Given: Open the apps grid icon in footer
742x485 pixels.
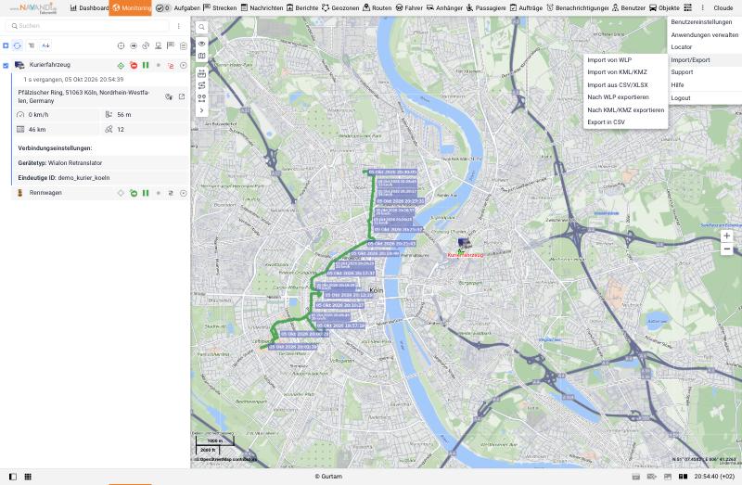Looking at the screenshot, I should pyautogui.click(x=28, y=477).
